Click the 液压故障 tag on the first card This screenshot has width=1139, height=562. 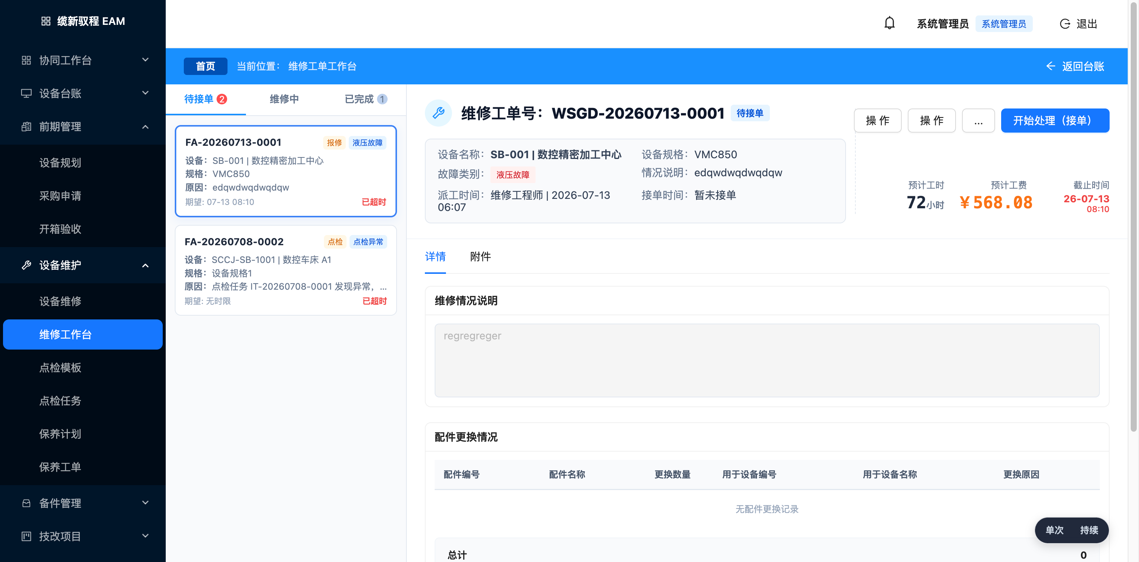click(x=368, y=142)
